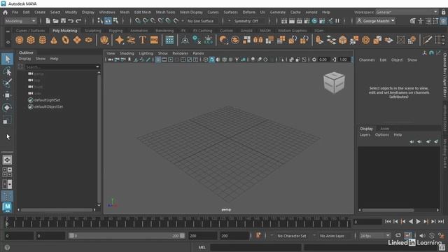
Task: Open the Outliner Display menu
Action: [x=24, y=59]
